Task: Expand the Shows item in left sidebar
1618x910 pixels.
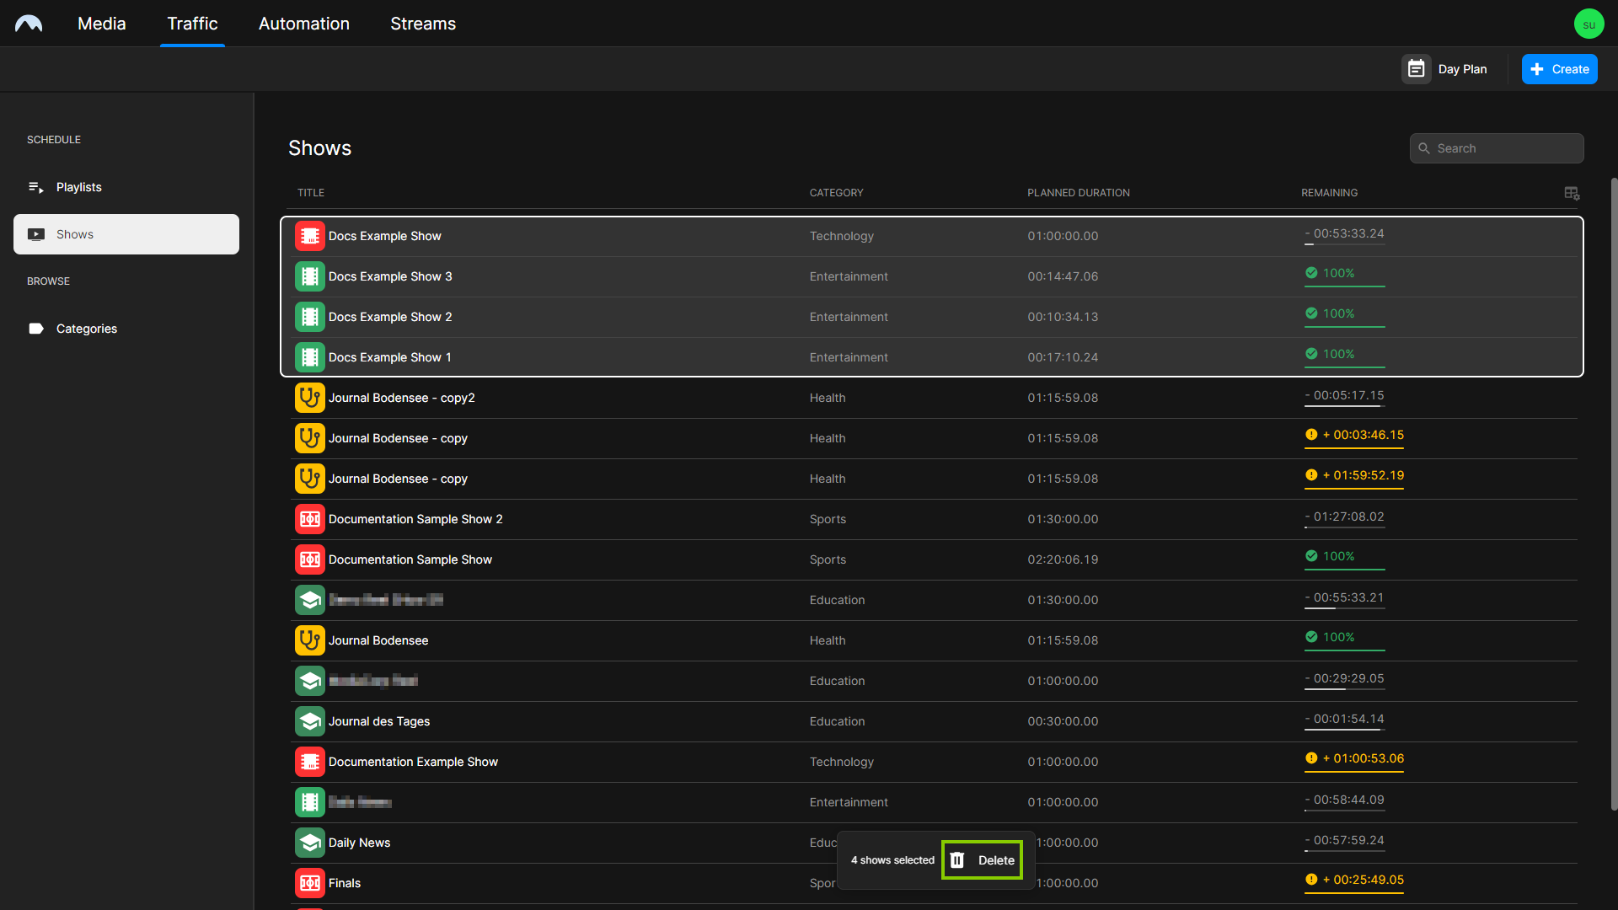Action: [x=126, y=233]
